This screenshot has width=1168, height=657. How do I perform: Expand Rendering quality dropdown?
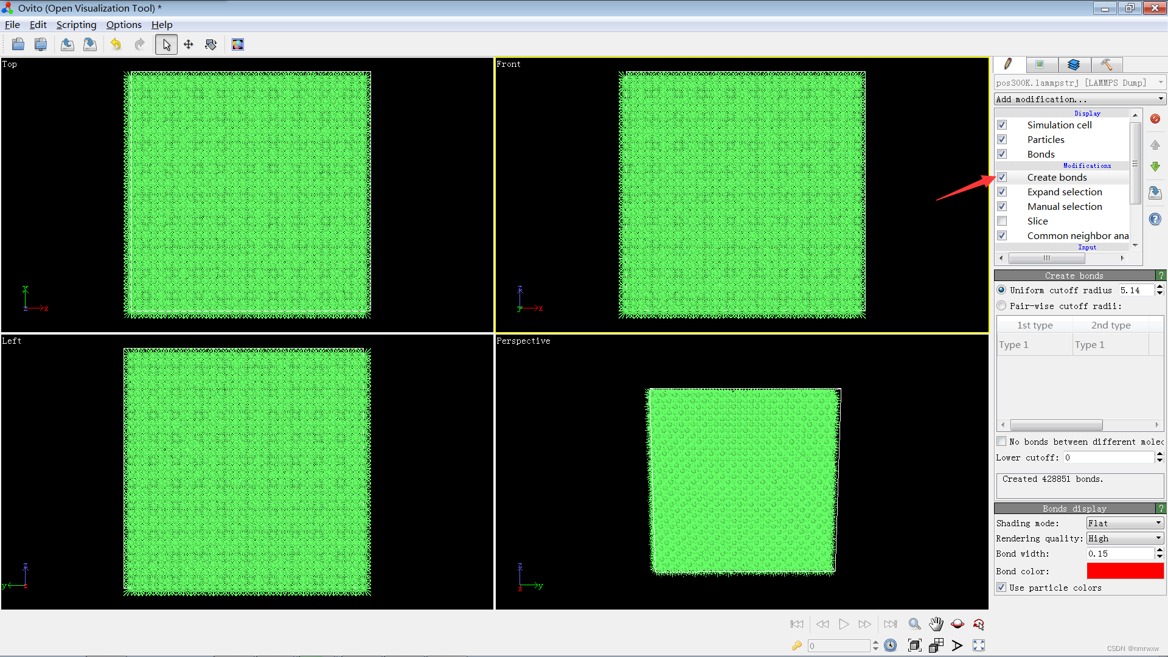(x=1125, y=538)
